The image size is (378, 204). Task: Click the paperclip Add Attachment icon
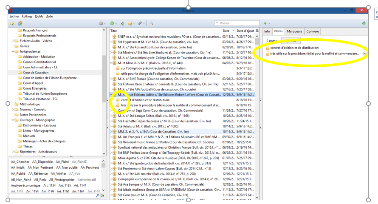140,23
